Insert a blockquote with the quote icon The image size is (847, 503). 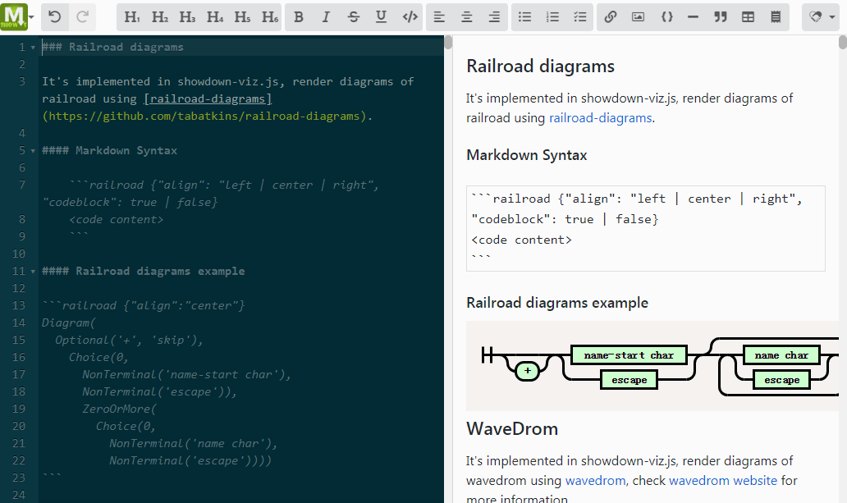click(721, 16)
